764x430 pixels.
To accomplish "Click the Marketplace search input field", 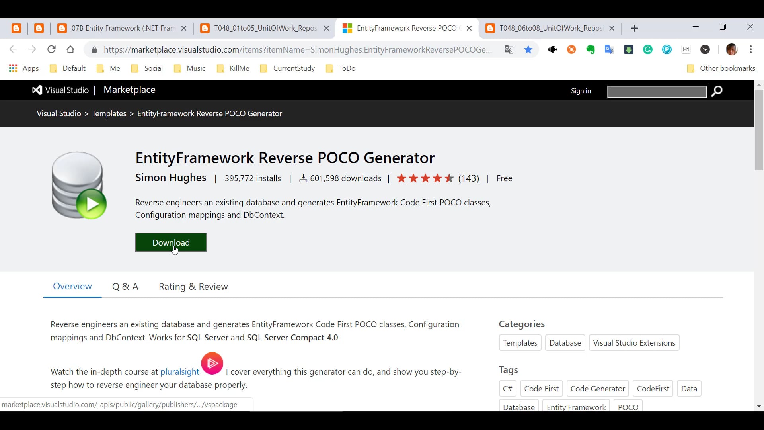I will point(657,91).
